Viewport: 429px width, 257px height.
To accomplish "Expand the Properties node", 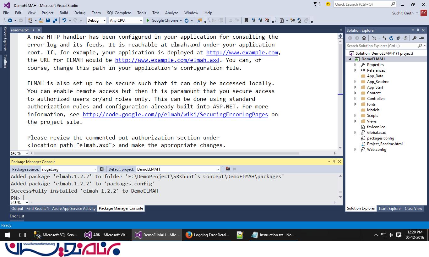I will 355,65.
